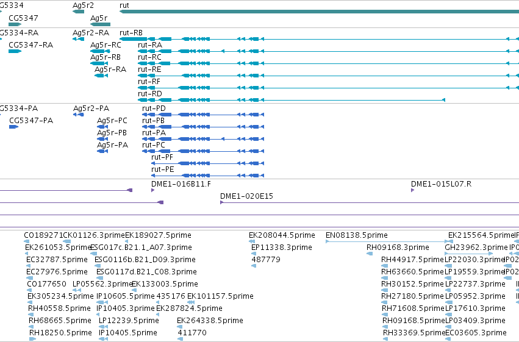The image size is (519, 342).
Task: Select the rut-RA transcript label
Action: click(150, 45)
